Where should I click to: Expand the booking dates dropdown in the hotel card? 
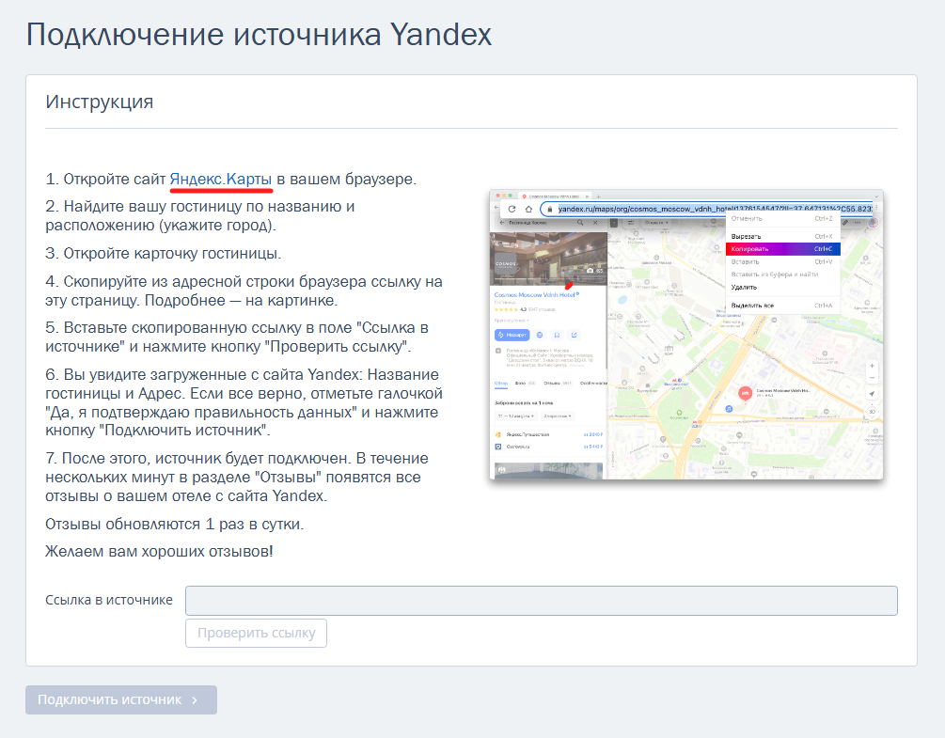[x=515, y=416]
